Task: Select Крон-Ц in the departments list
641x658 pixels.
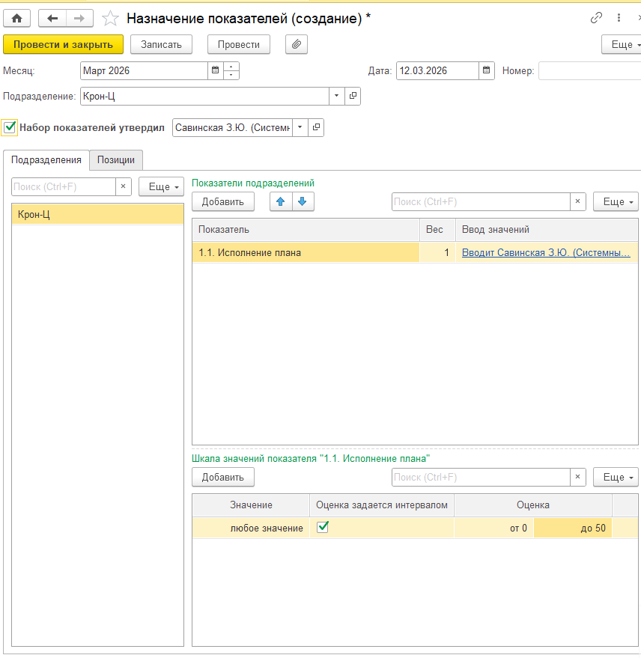Action: coord(97,215)
